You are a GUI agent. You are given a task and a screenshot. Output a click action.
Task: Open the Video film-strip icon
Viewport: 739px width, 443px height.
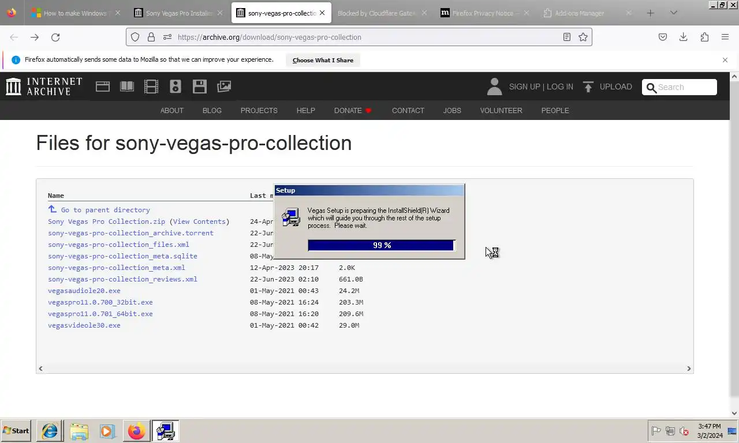point(151,87)
